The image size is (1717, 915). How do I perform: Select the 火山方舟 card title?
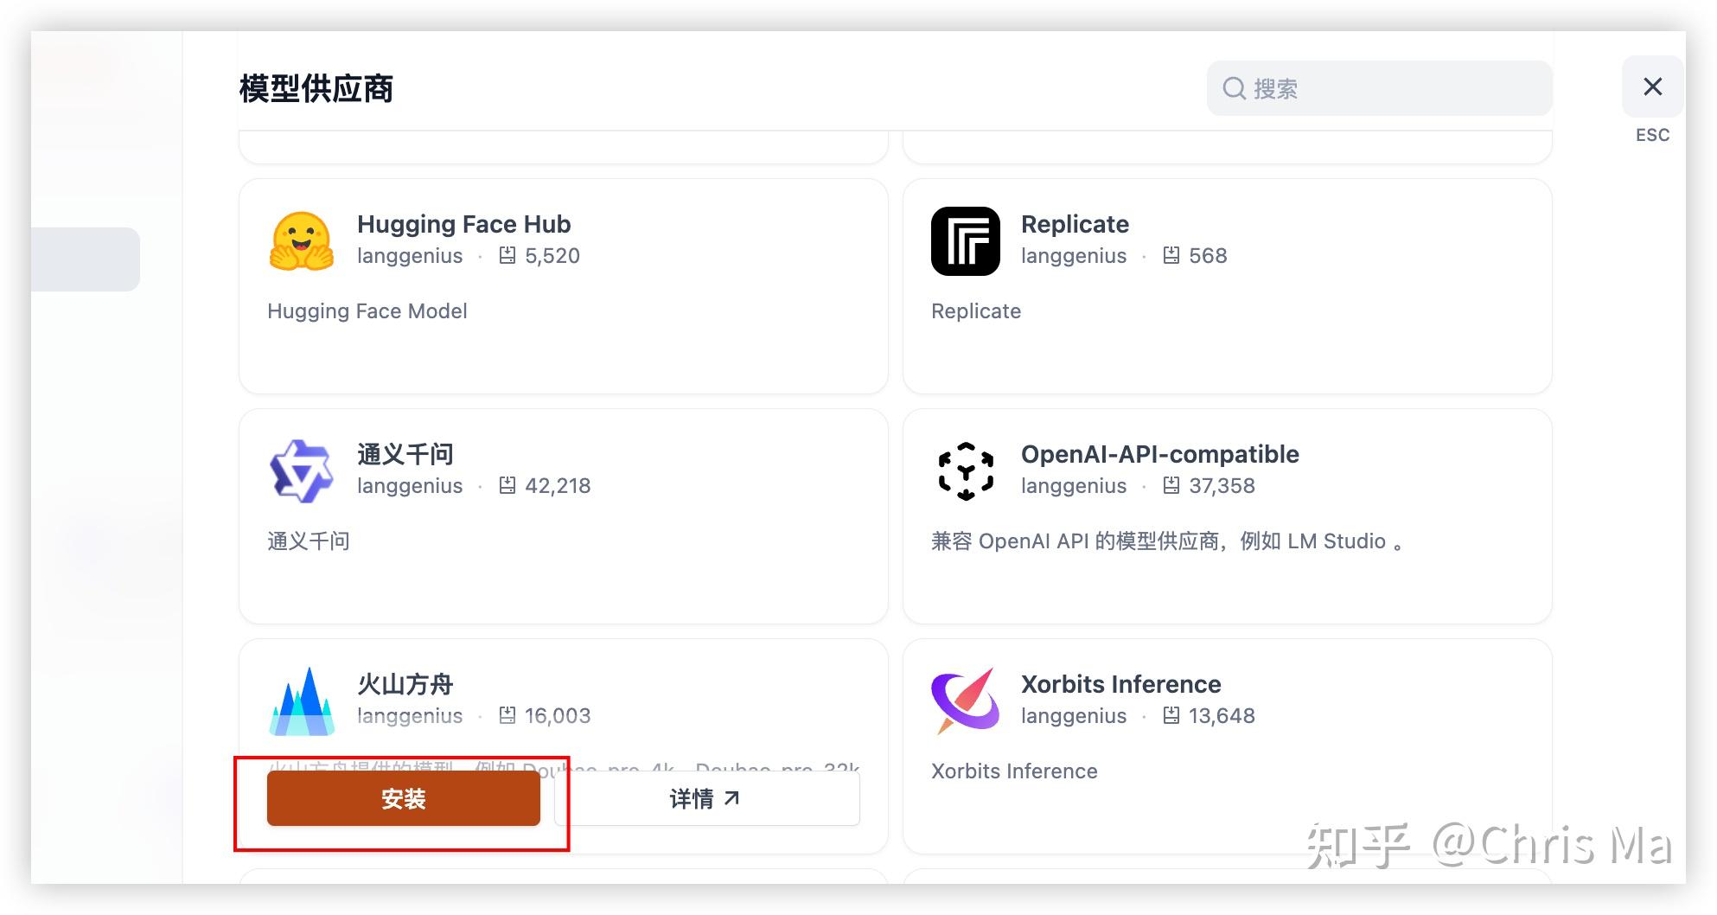[x=405, y=684]
